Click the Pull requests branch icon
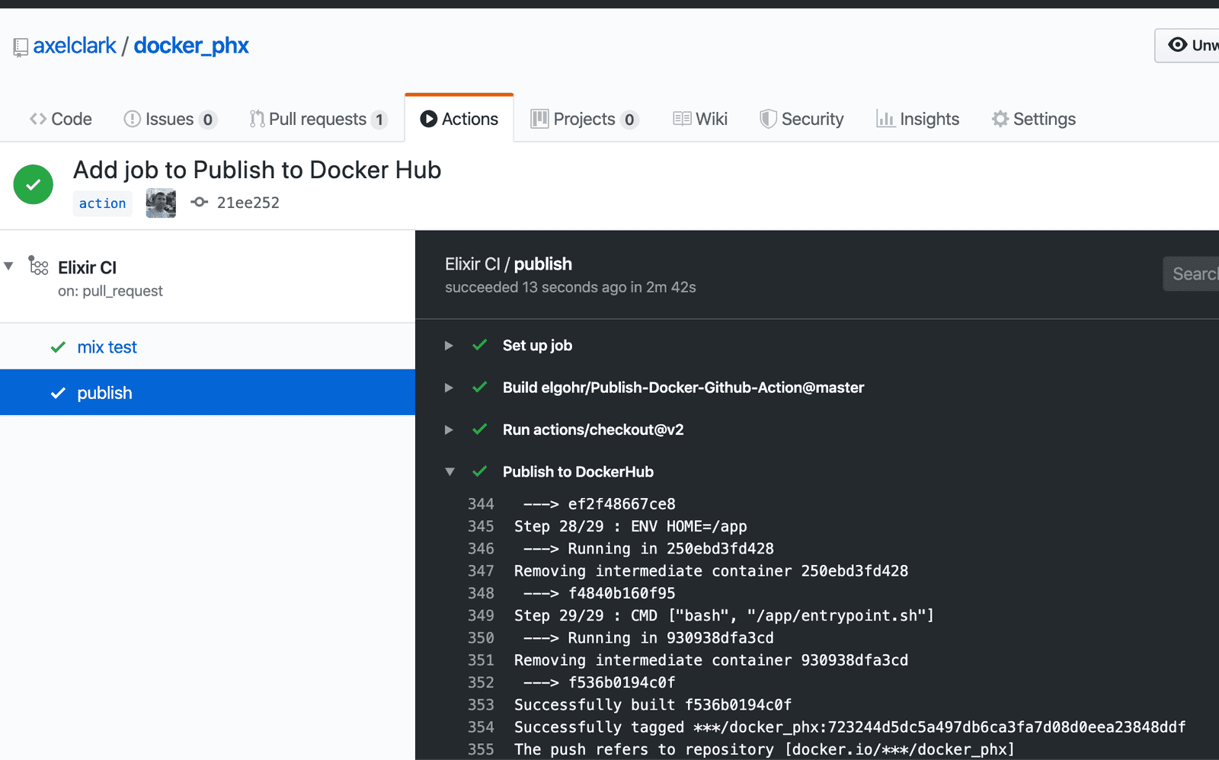Viewport: 1219px width, 760px height. tap(257, 119)
